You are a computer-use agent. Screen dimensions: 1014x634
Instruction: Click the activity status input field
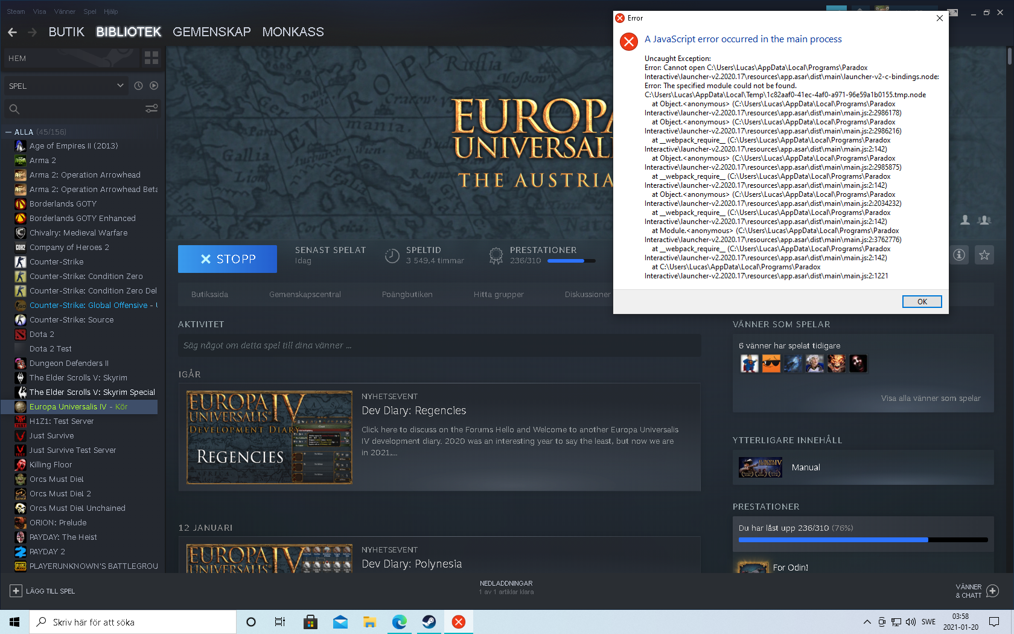coord(439,345)
